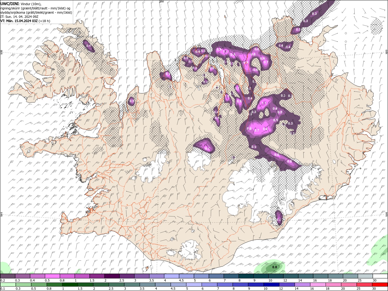Image resolution: width=388 pixels, height=291 pixels.
Task: Click the lower legend swatch between 25 and 30
Action: pos(364,285)
